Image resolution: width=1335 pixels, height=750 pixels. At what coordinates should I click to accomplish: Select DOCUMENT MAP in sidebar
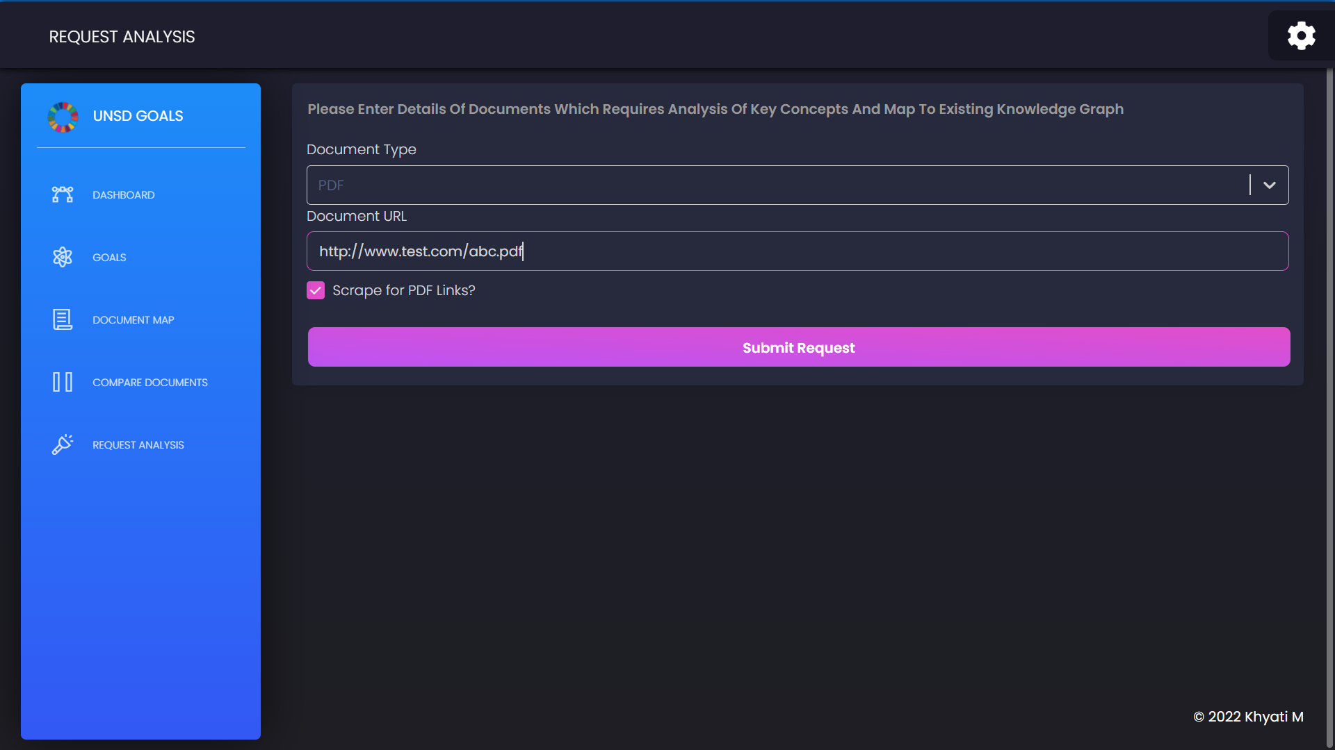pos(133,320)
